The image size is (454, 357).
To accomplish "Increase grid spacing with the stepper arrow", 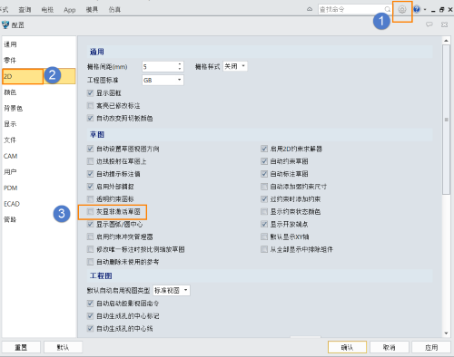I will click(x=180, y=64).
